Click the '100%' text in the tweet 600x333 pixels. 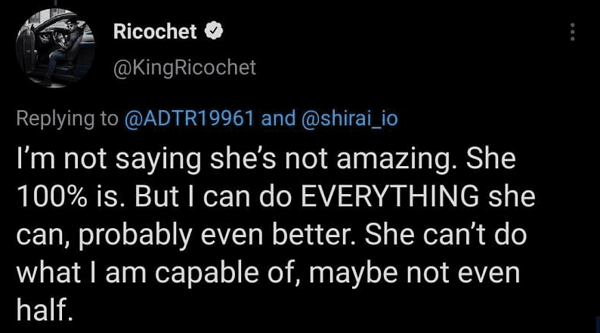tap(51, 197)
